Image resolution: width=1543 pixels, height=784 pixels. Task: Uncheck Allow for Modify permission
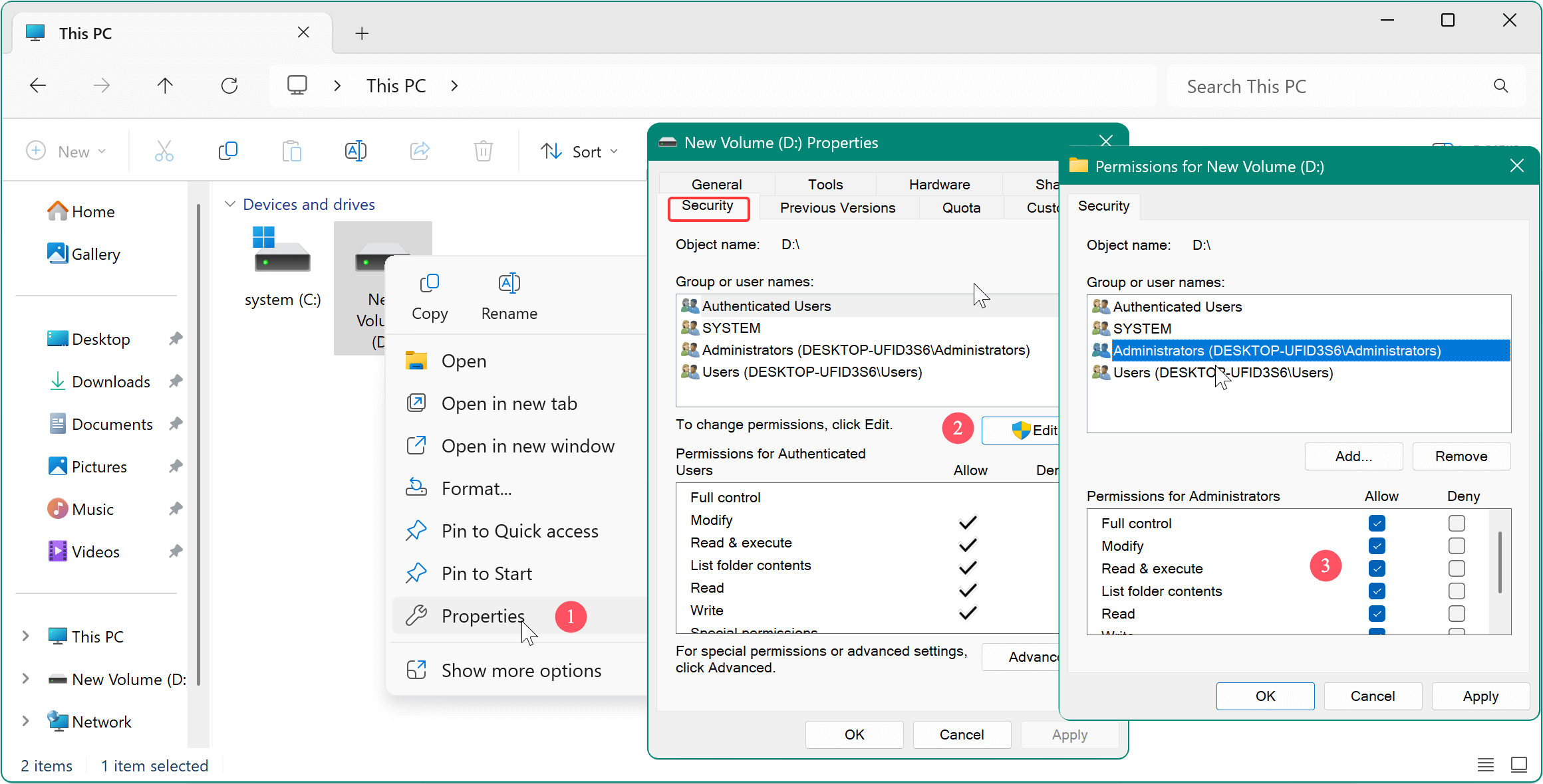coord(1377,545)
